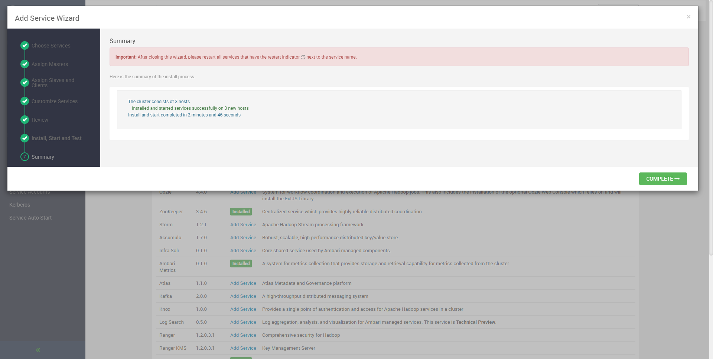Click Add Service link for Atlas

[x=243, y=283]
